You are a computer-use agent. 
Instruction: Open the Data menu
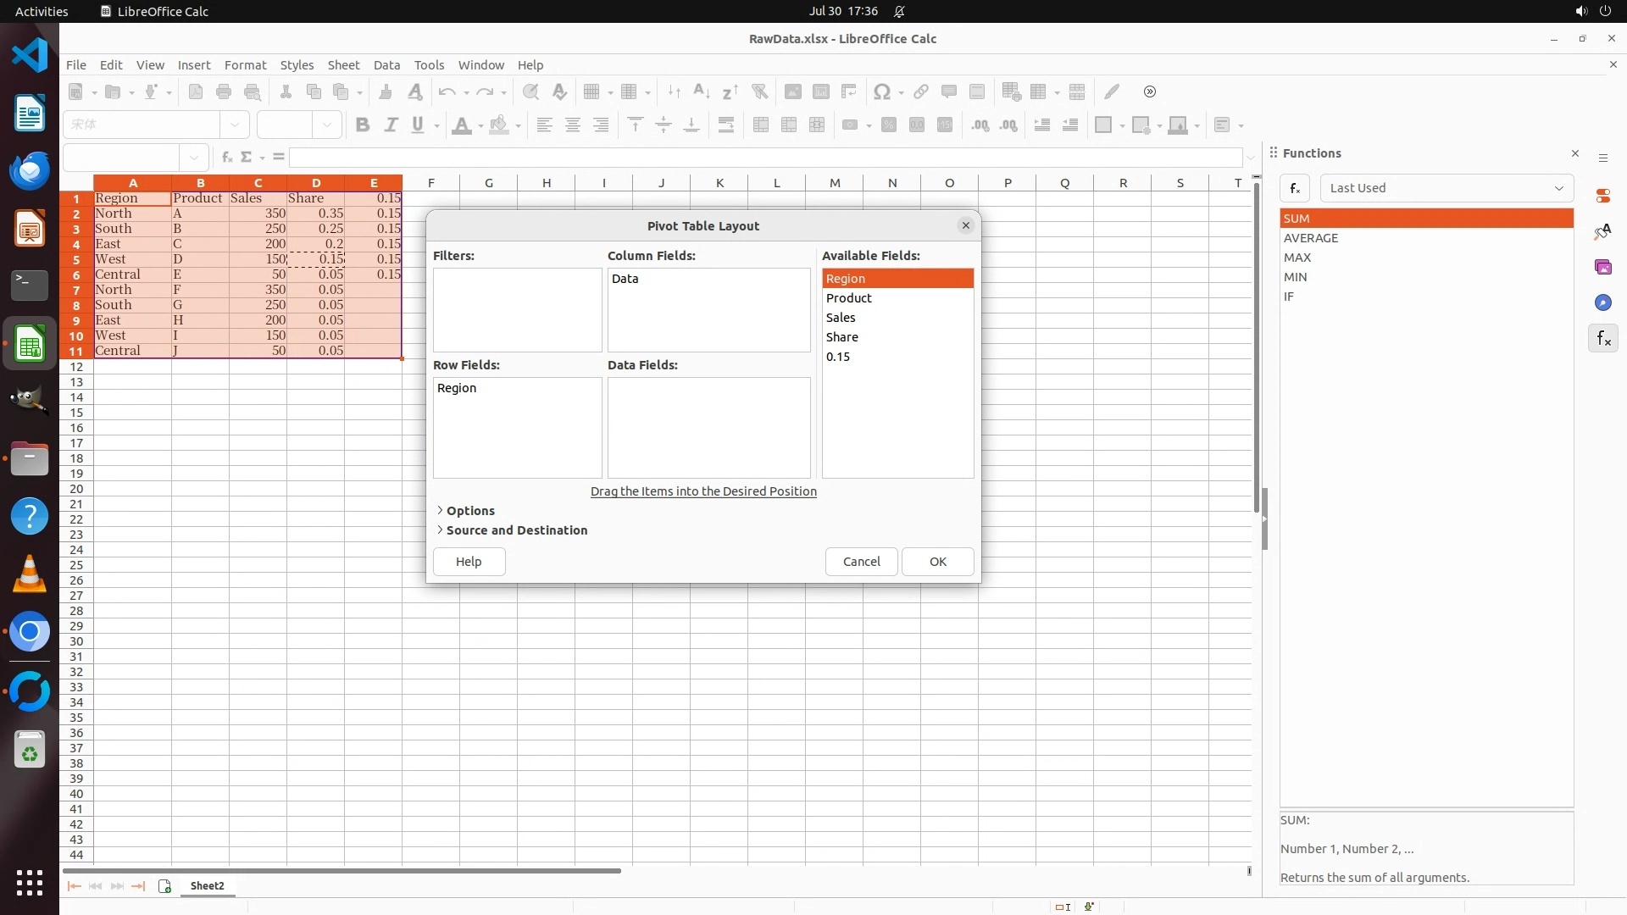(x=386, y=64)
